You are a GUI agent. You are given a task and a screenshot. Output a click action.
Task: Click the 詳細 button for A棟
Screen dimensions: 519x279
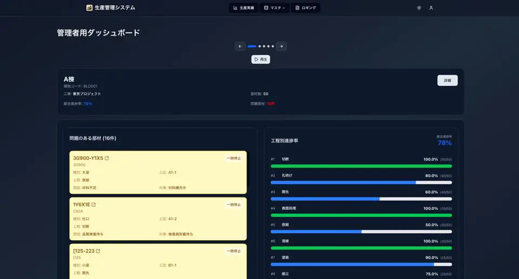tap(447, 80)
